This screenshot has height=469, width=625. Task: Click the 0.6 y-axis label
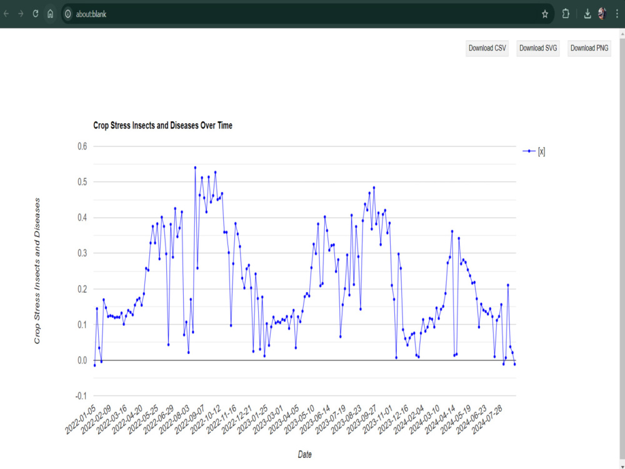tap(82, 146)
